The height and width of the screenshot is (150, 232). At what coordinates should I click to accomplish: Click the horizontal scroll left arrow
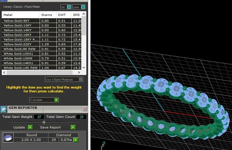click(x=4, y=72)
